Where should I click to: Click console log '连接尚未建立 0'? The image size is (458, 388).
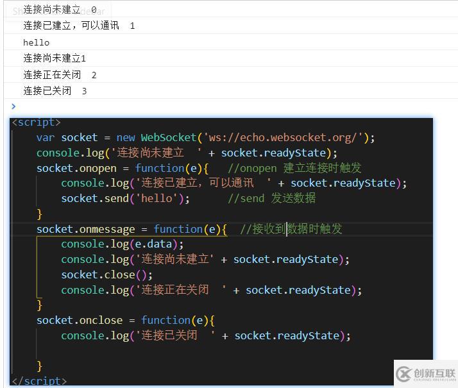pyautogui.click(x=60, y=10)
